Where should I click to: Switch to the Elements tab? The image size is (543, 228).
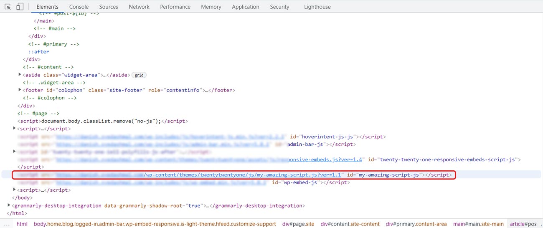pos(48,7)
